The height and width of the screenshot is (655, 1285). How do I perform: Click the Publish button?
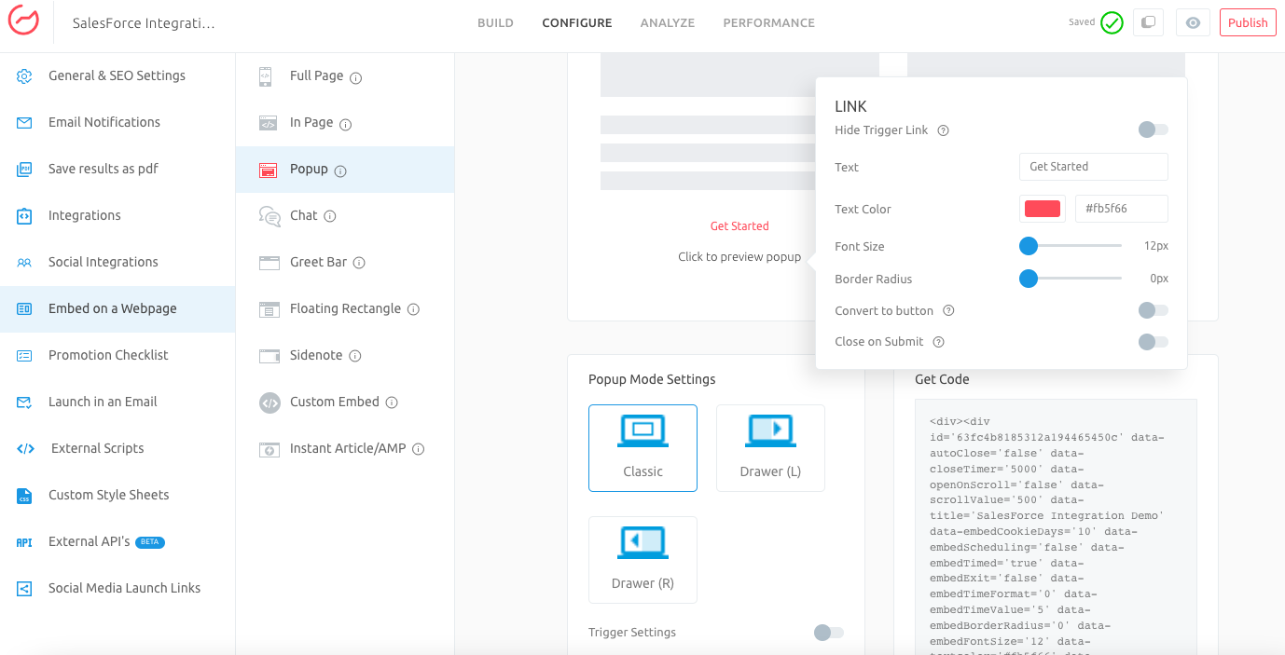coord(1248,22)
